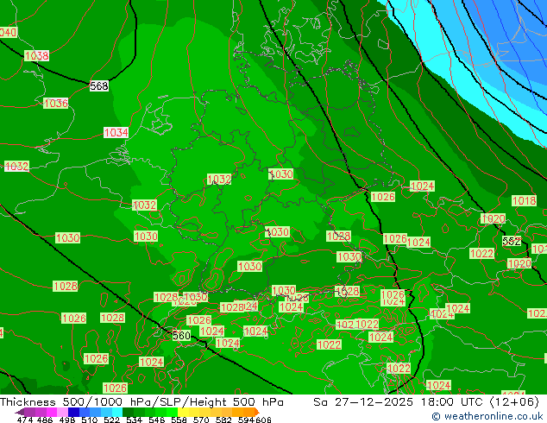Image resolution: width=547 pixels, height=423 pixels.
Task: Click the 474 legend value
Action: pyautogui.click(x=25, y=420)
